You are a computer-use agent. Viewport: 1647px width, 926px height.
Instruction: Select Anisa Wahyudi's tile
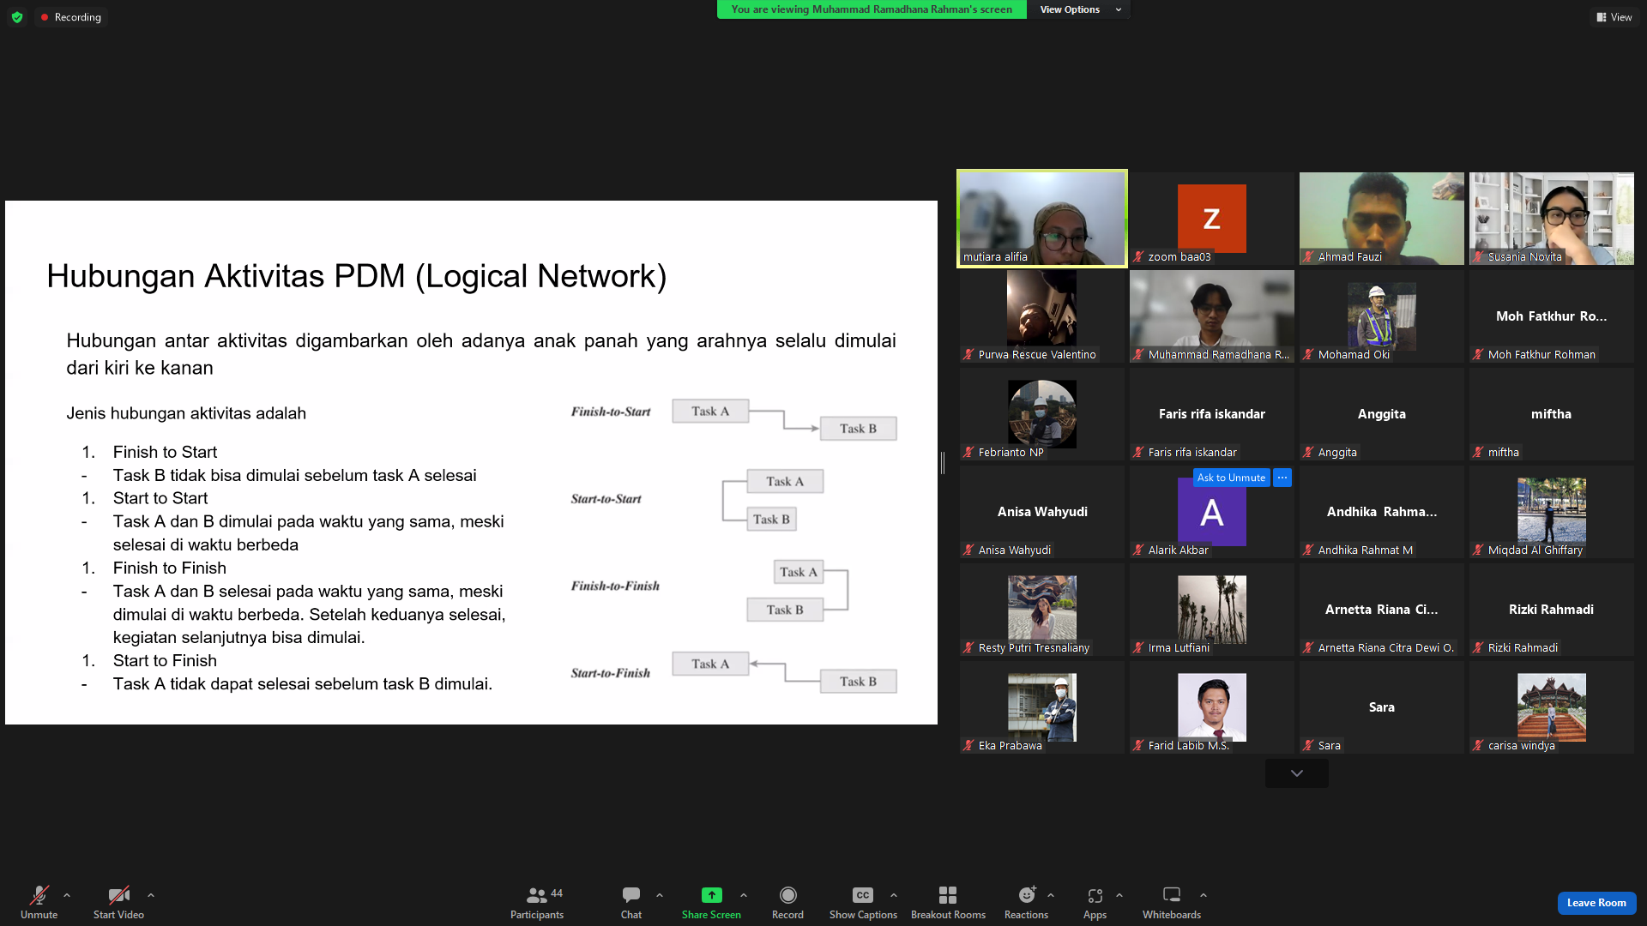tap(1042, 512)
